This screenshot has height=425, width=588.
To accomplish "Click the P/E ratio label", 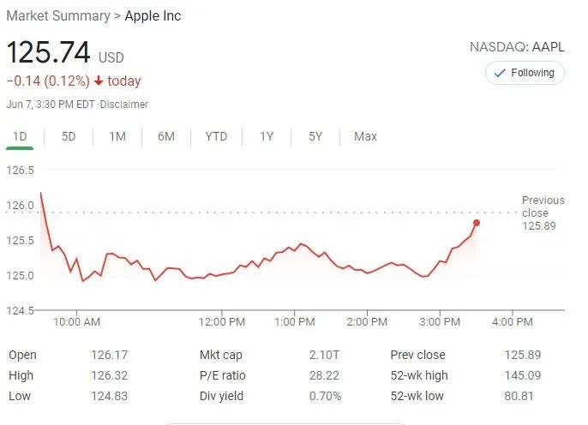I will pos(223,375).
